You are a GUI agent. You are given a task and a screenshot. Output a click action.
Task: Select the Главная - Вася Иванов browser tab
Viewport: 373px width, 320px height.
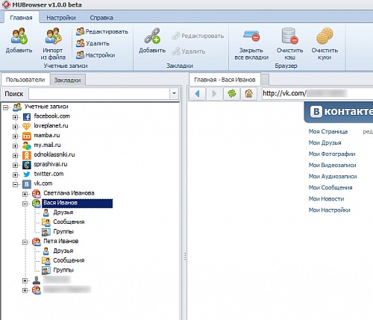click(225, 80)
